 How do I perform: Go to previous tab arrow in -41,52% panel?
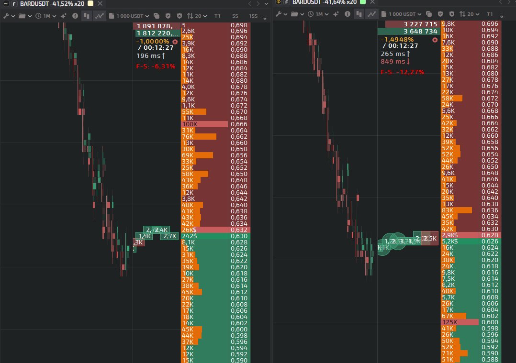250,4
